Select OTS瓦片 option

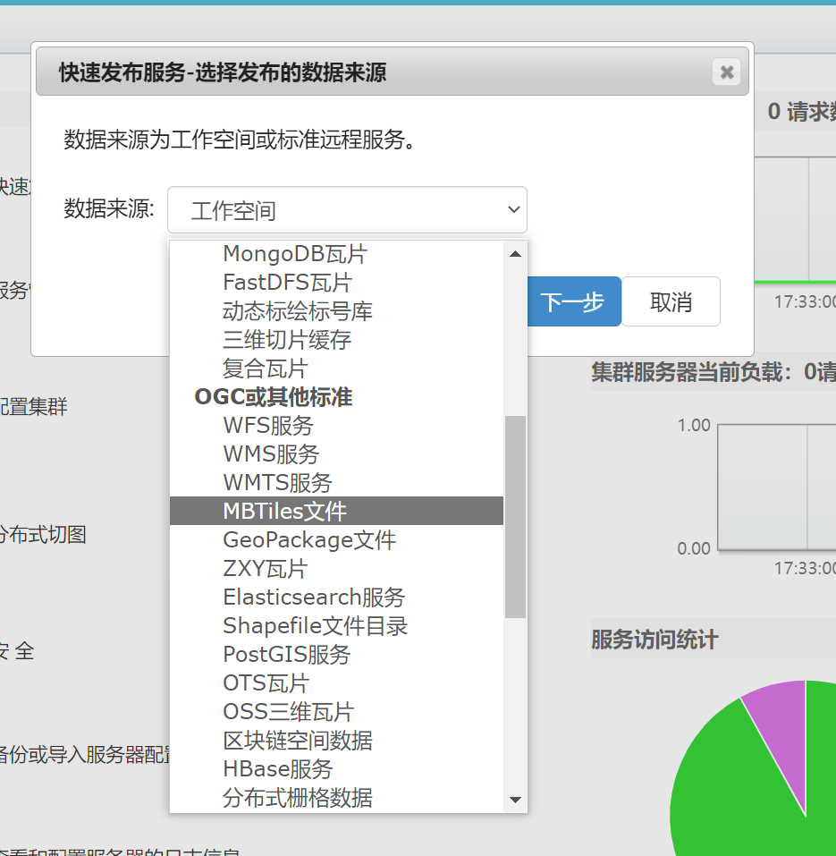(336, 683)
